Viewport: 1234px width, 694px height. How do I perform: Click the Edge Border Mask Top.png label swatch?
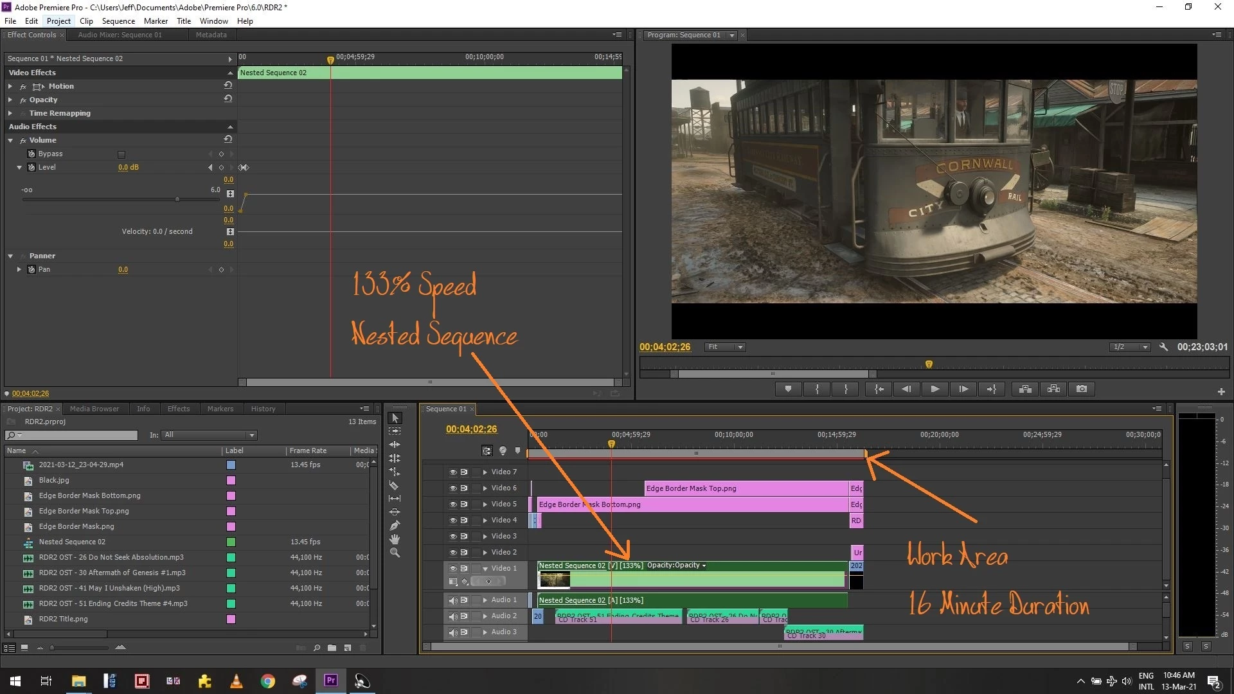(231, 512)
